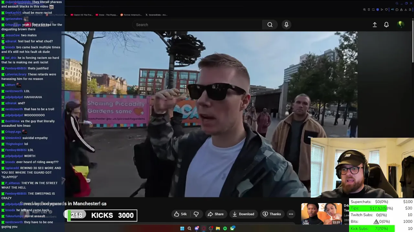The image size is (414, 232).
Task: Click the '218 KICKS 3000' progress bar
Action: 102,215
